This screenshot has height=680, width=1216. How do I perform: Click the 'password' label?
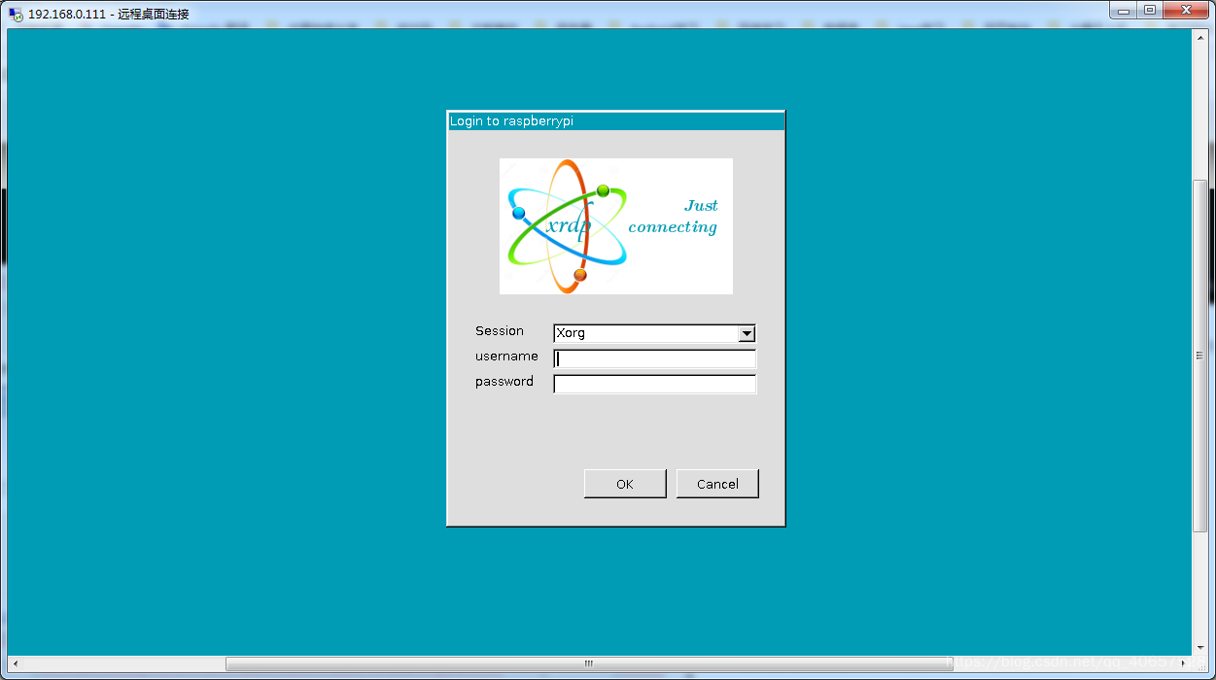click(x=504, y=382)
